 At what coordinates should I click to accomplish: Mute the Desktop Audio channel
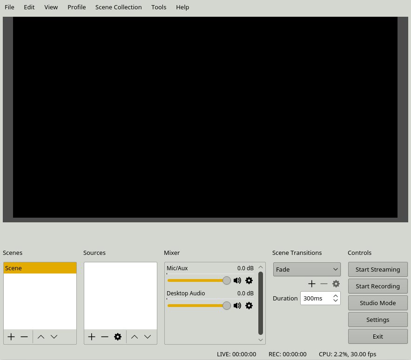tap(237, 306)
